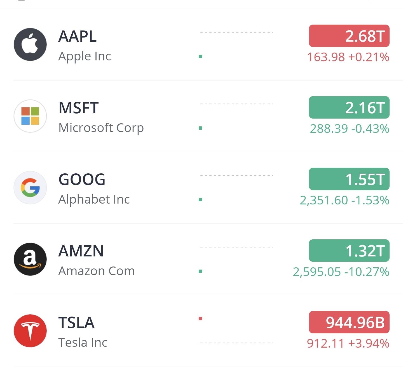Tap the Google logo icon
The width and height of the screenshot is (403, 375).
tap(30, 188)
